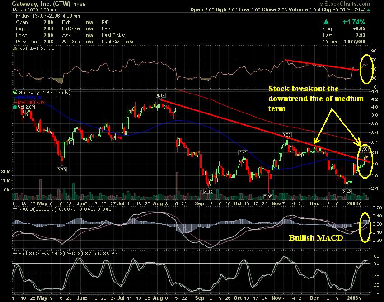This screenshot has width=384, height=302.
Task: Click the 20M volume axis label
Action: [x=6, y=181]
